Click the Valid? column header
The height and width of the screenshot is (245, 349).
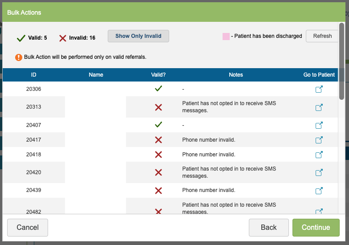point(158,75)
